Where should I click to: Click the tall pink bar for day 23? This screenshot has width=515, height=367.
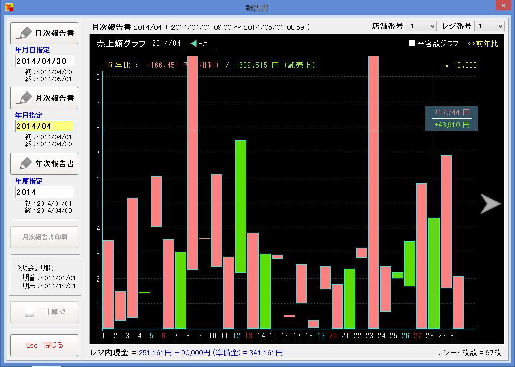(x=374, y=191)
